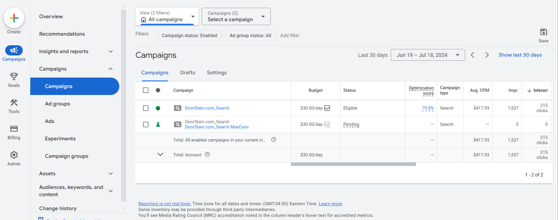Open the Jun 19 – Jul 18 date dropdown
This screenshot has width=558, height=220.
[x=427, y=55]
